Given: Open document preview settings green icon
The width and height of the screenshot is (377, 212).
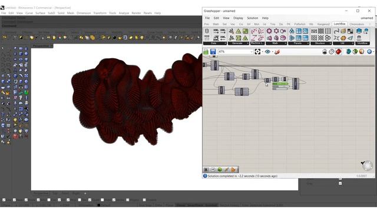Looking at the screenshot, I should point(355,52).
